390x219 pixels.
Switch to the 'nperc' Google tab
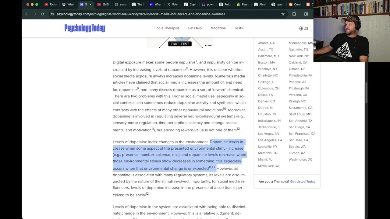click(278, 5)
